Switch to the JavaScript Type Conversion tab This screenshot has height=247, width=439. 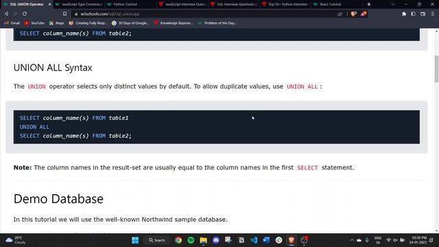point(79,4)
